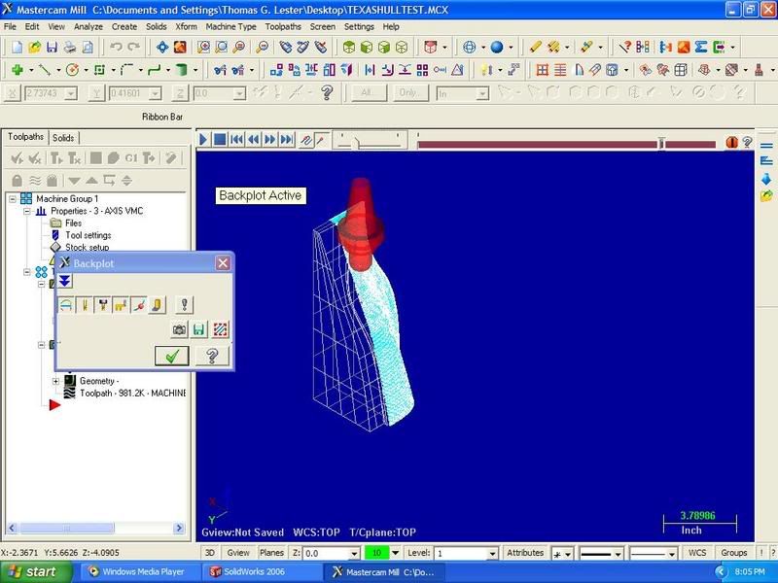Click the lock operations padlock icon
Viewport: 778px width, 583px height.
point(17,181)
